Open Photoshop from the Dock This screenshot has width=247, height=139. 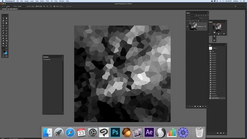115,132
